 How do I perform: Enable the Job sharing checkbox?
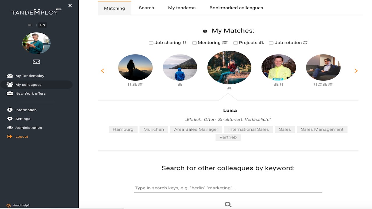coord(151,43)
